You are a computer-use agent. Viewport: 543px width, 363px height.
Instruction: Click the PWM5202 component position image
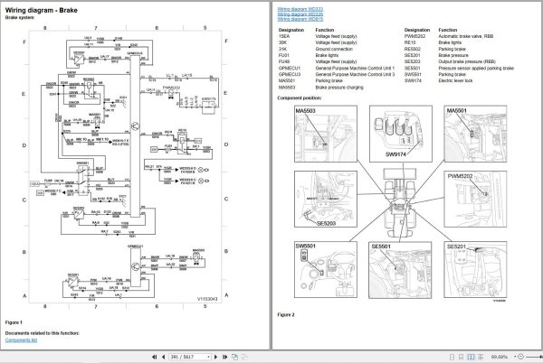[475, 199]
